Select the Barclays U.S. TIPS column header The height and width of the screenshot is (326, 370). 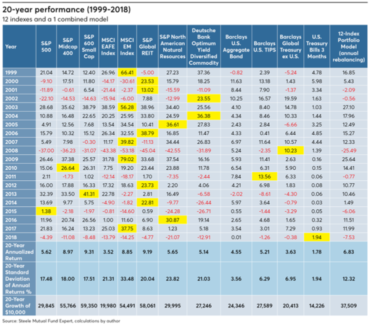[x=264, y=47]
